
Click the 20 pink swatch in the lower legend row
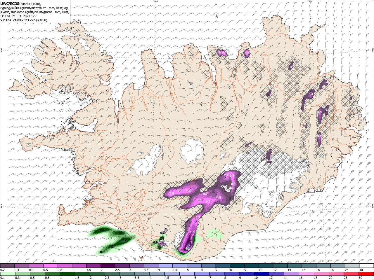click(336, 274)
